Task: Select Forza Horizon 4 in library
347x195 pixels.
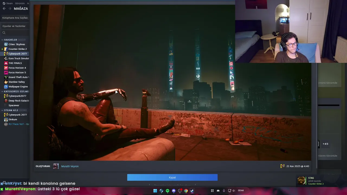Action: pyautogui.click(x=17, y=68)
